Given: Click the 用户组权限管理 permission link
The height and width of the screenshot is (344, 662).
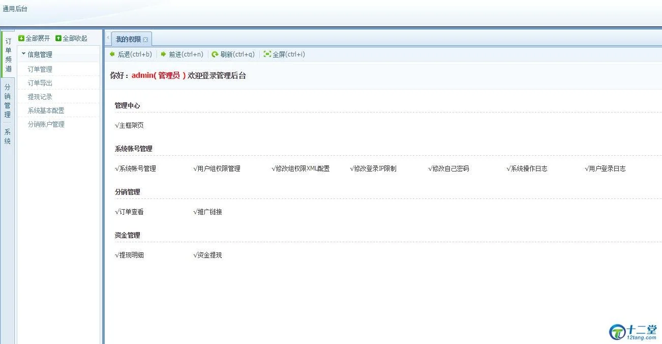Looking at the screenshot, I should coord(217,168).
